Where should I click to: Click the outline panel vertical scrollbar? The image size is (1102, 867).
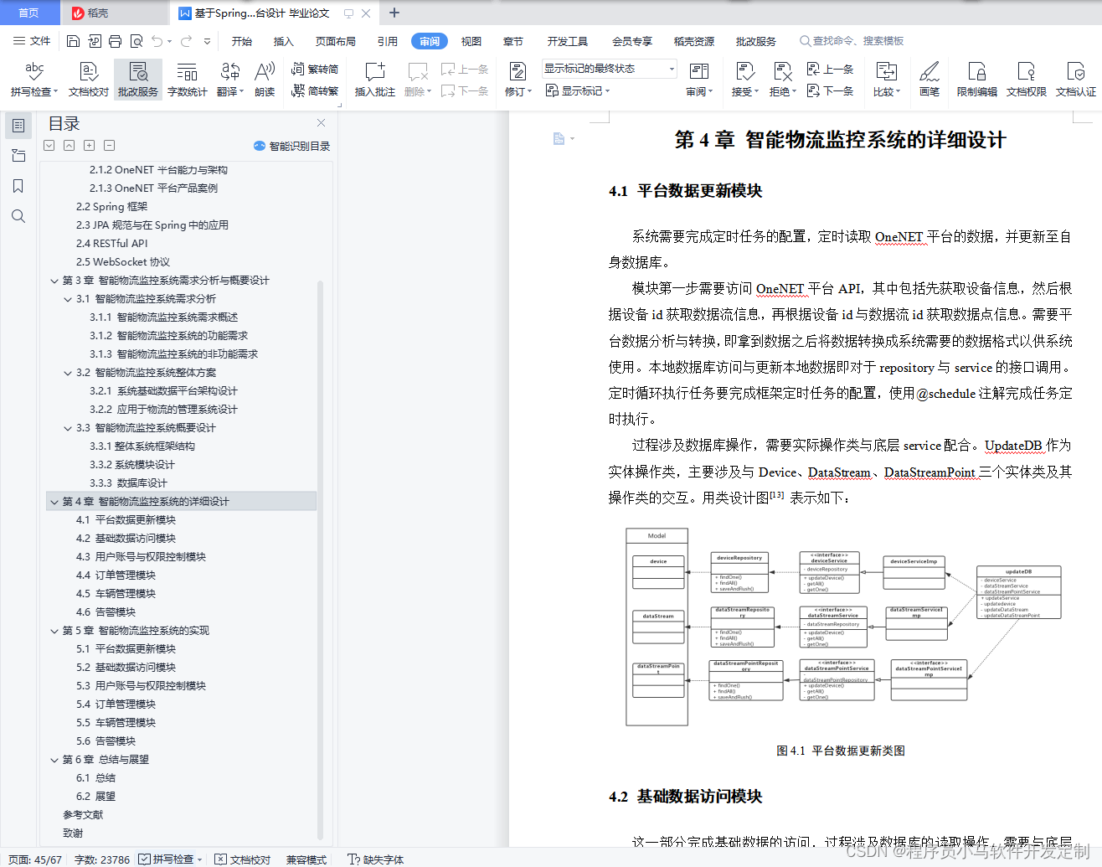(x=320, y=559)
